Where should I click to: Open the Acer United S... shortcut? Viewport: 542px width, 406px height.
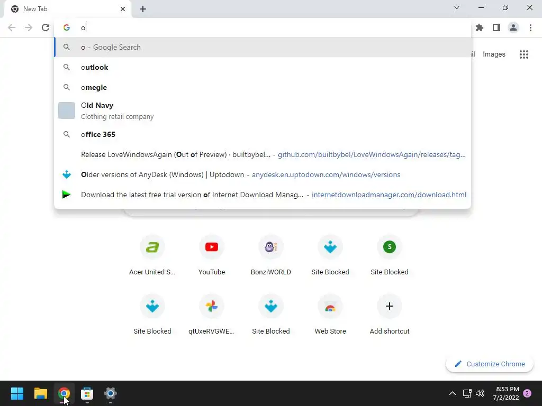(x=152, y=255)
